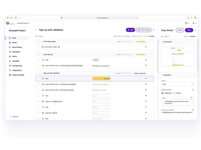Click the yellow Submit form element preview
The height and width of the screenshot is (150, 201).
tap(101, 79)
